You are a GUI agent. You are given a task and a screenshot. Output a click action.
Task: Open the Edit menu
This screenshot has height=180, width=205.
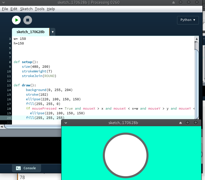(x=14, y=9)
